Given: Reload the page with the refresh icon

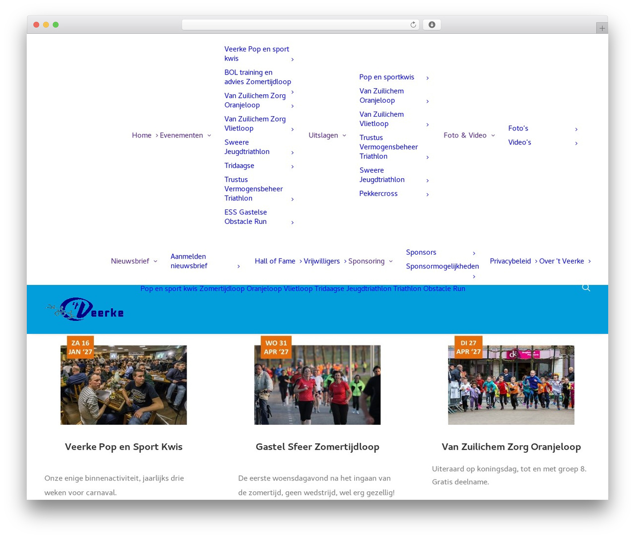Looking at the screenshot, I should [413, 25].
